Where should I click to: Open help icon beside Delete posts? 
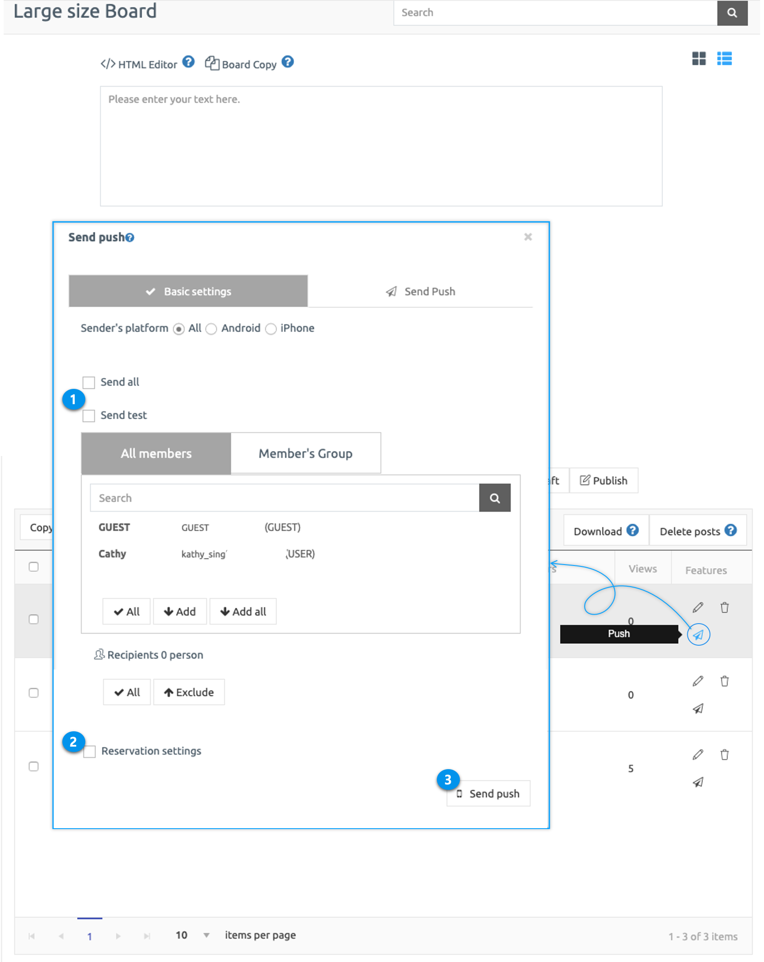730,530
